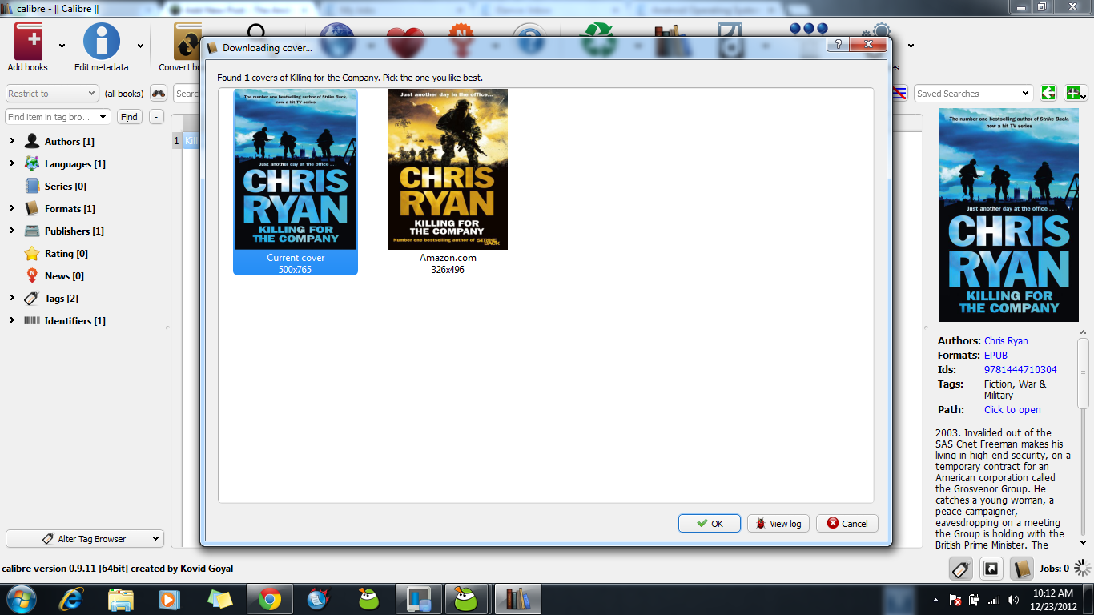This screenshot has height=615, width=1094.
Task: Select the Amazon.com cover thumbnail
Action: [447, 168]
